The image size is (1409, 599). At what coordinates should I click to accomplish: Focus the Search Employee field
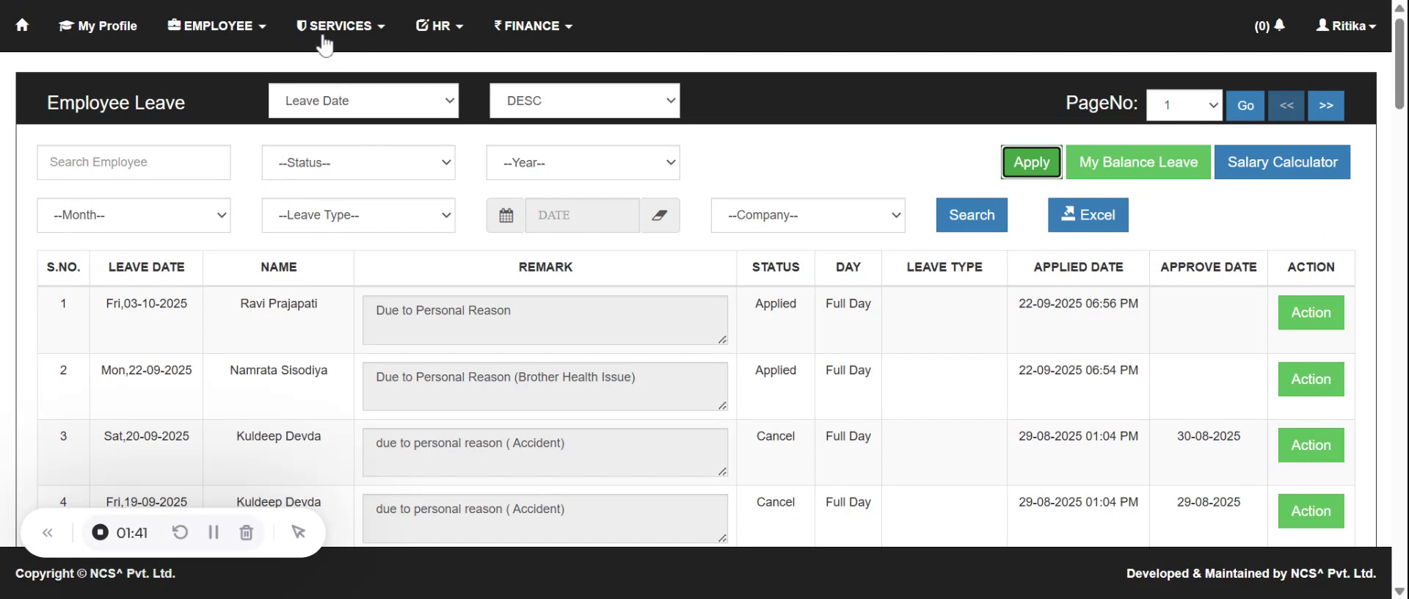click(134, 162)
